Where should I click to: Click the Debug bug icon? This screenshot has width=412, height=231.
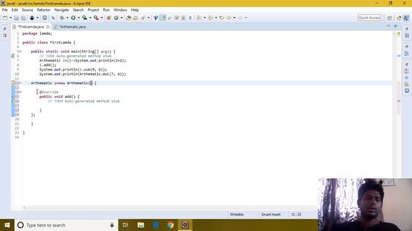pos(62,18)
